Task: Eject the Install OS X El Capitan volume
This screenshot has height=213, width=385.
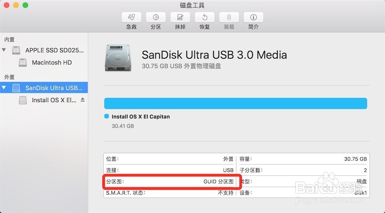Action: tap(83, 100)
